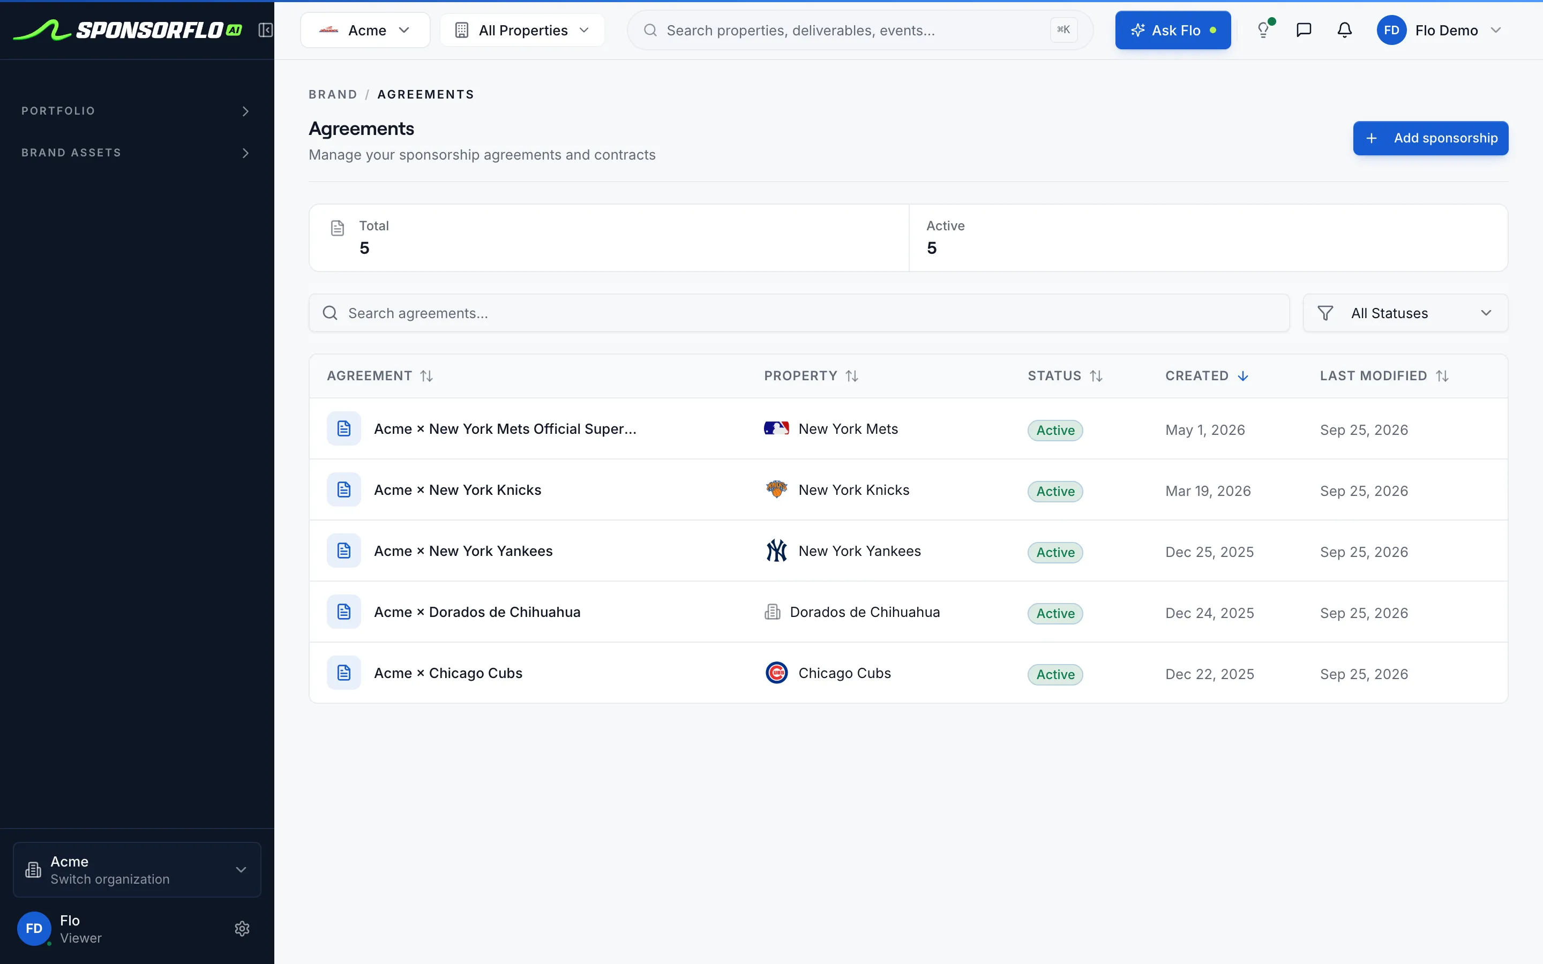Expand the Brand Assets sidebar section

137,153
